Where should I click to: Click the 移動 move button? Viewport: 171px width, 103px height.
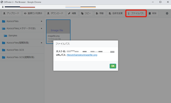[100, 13]
